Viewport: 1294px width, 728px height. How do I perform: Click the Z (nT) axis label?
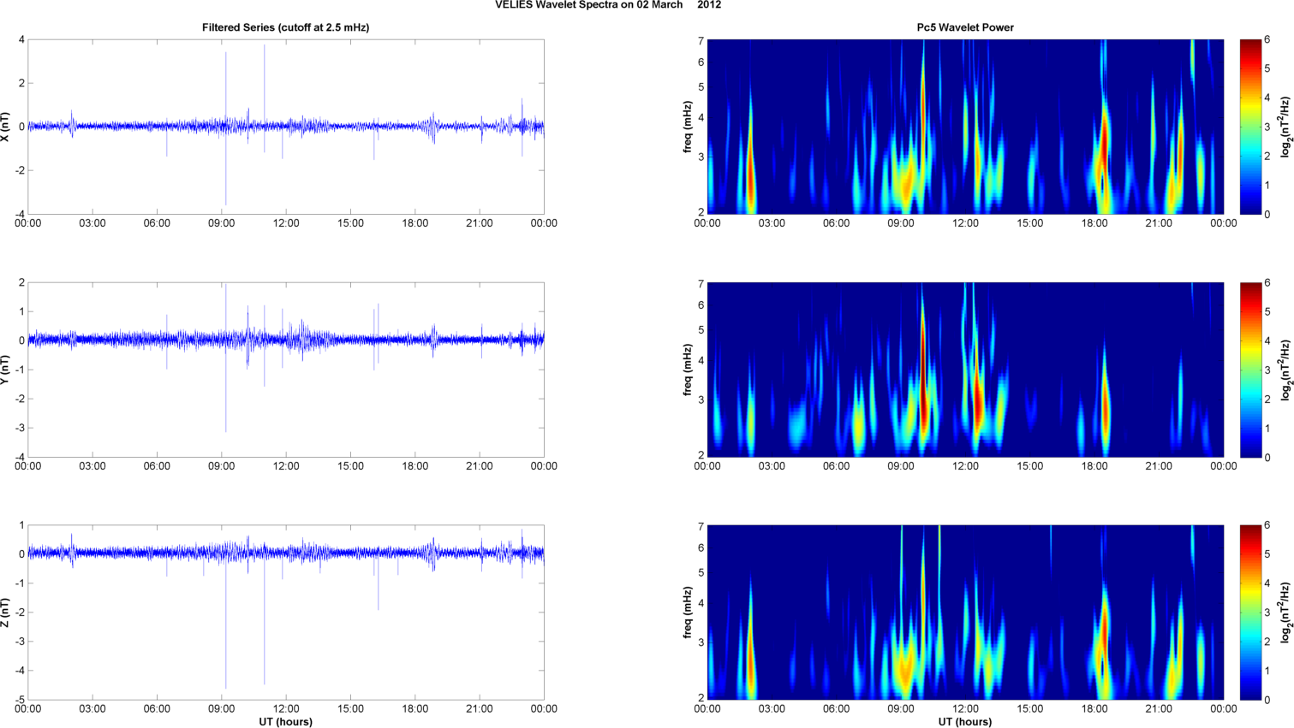[x=6, y=613]
